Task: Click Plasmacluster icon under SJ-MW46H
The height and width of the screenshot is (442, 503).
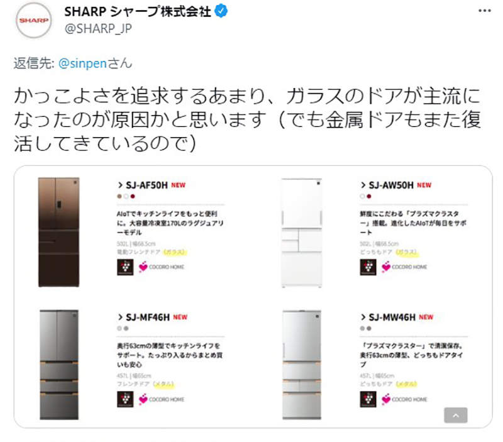Action: tap(368, 399)
